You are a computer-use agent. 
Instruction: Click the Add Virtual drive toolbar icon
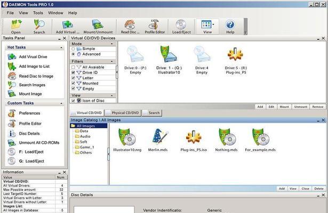68,27
